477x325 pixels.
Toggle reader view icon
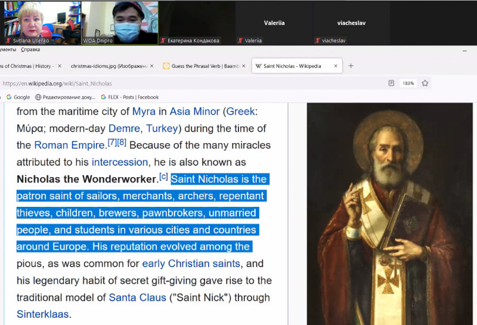[x=391, y=83]
